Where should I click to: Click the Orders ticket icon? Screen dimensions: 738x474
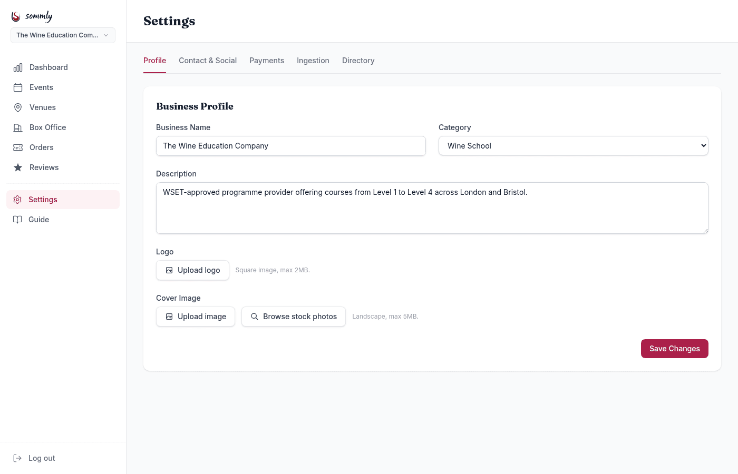point(18,147)
